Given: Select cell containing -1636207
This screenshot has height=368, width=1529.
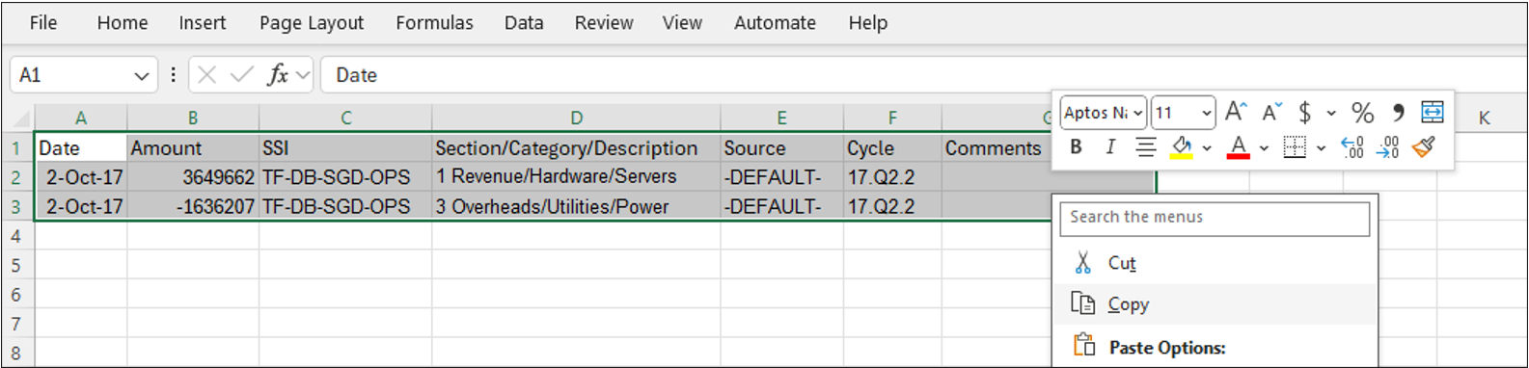Looking at the screenshot, I should coord(193,206).
